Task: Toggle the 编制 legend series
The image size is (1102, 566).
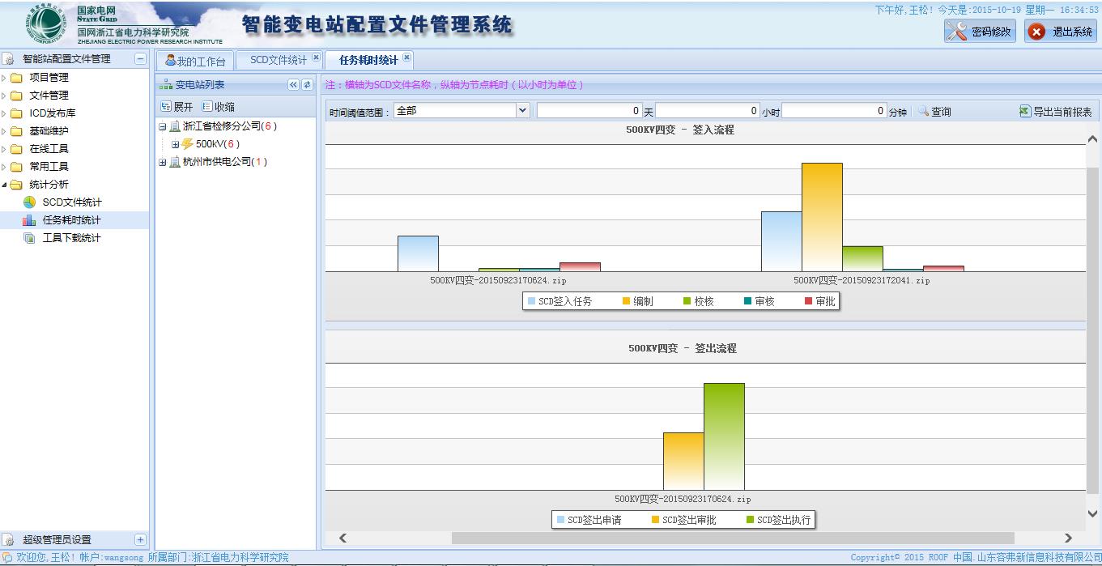Action: tap(637, 301)
